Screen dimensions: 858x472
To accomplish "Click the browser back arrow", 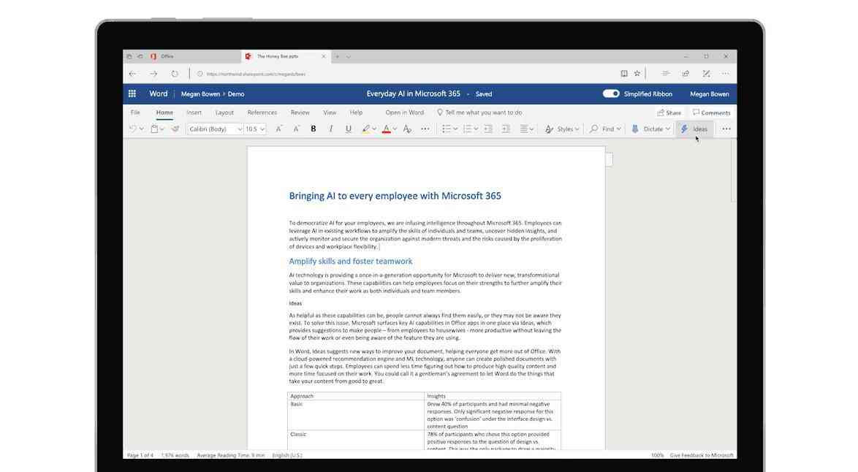I will pyautogui.click(x=132, y=73).
